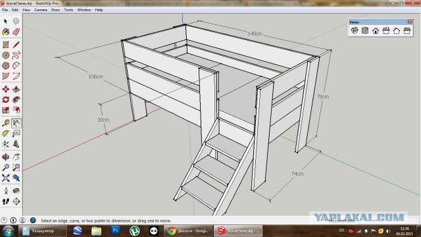Click the Zoom Extents tool
This screenshot has height=237, width=421.
[6, 178]
